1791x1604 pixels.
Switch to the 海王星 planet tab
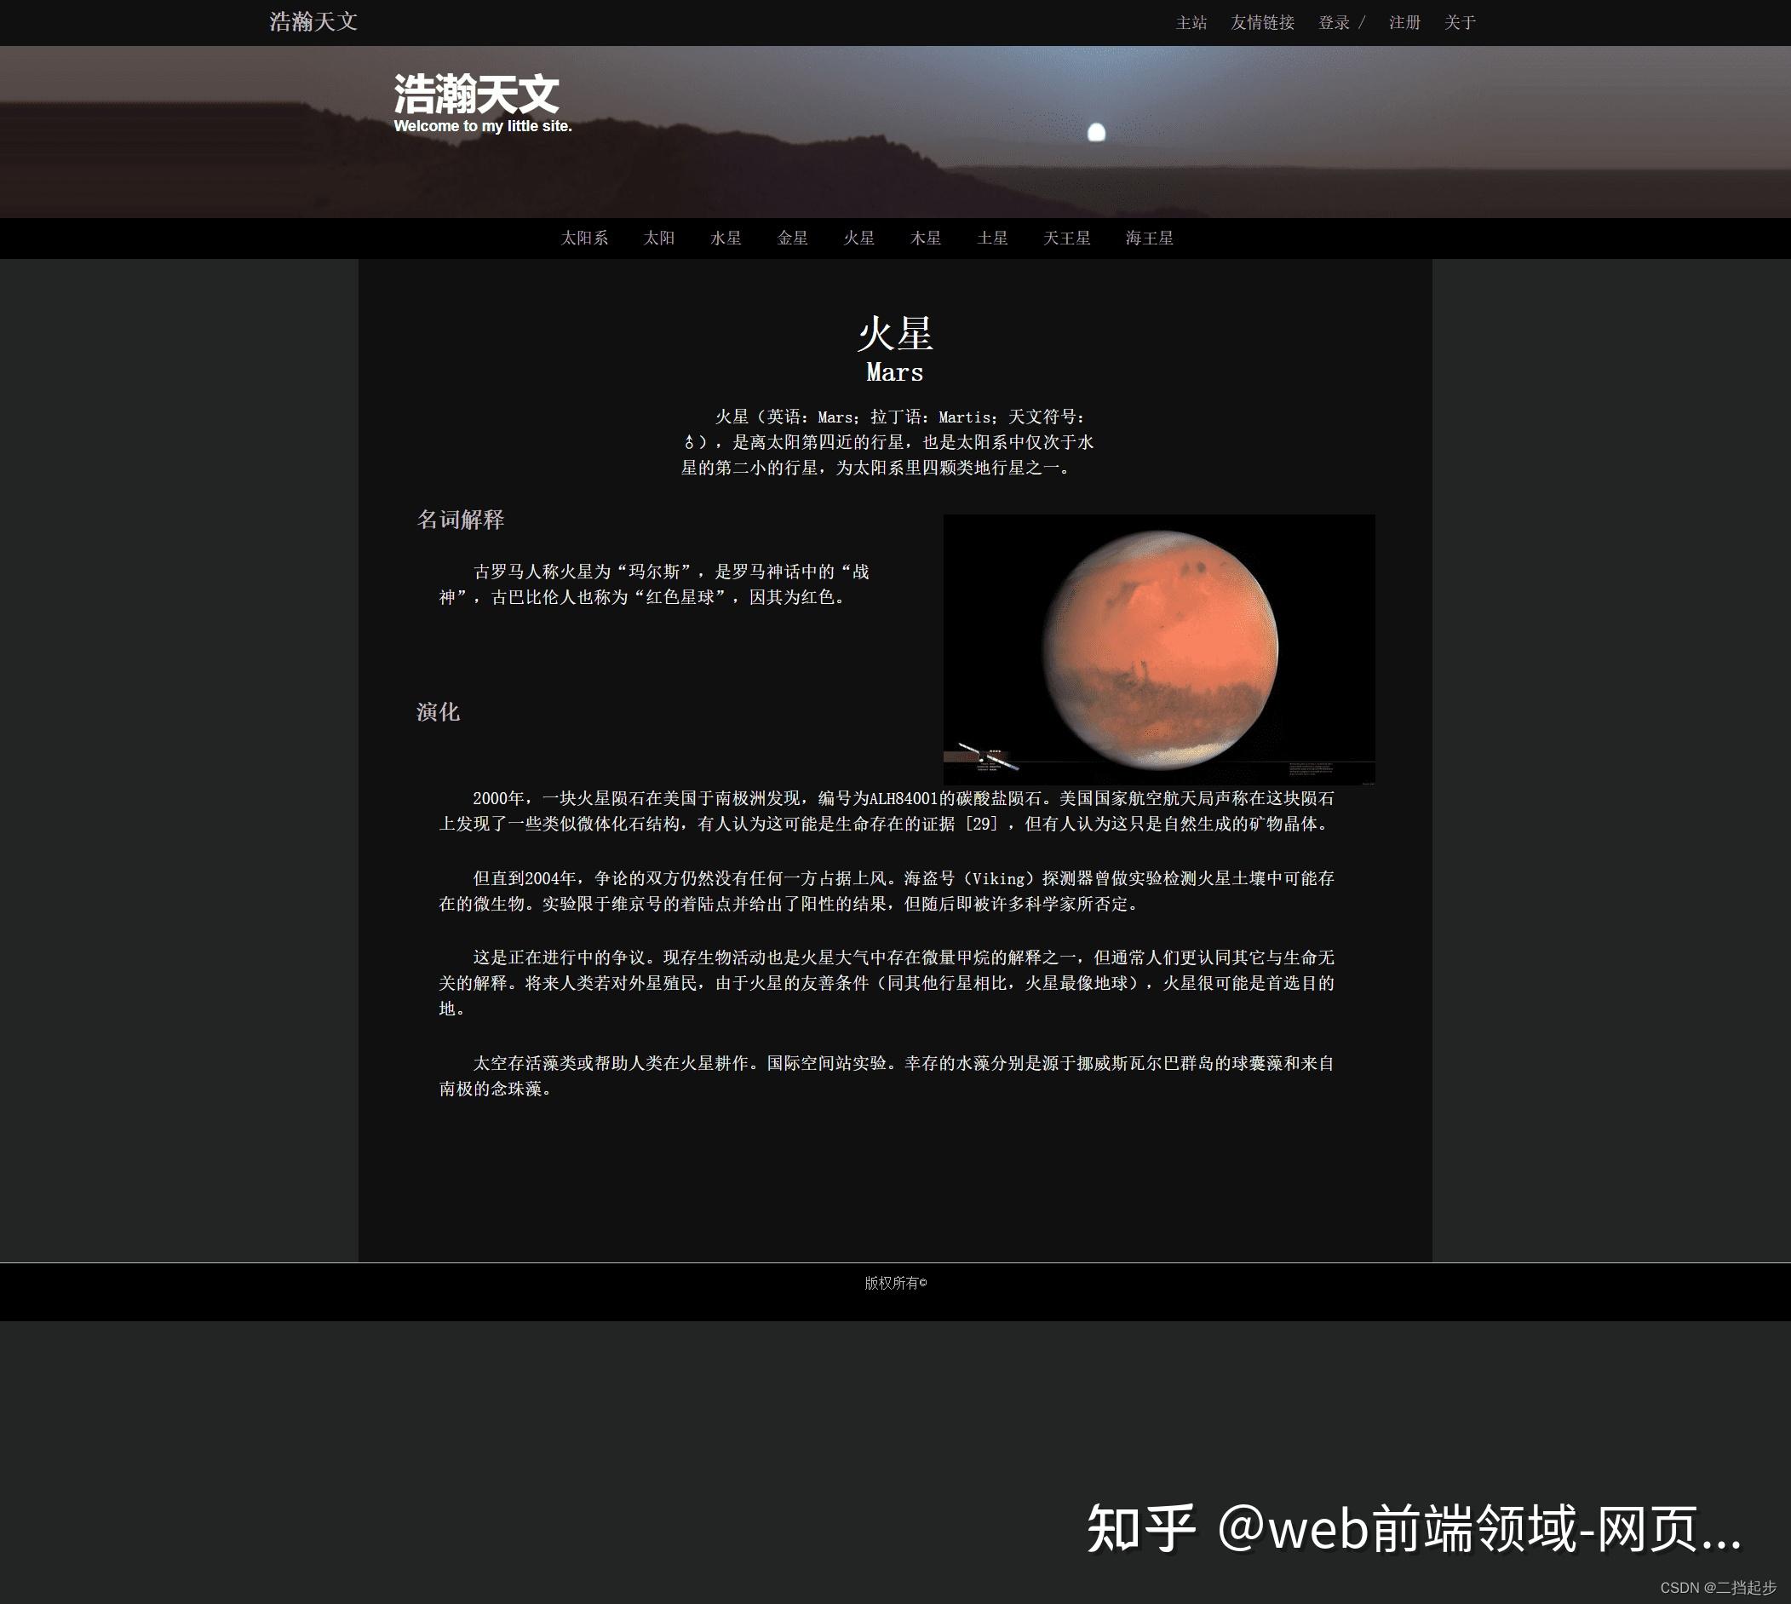(x=1149, y=238)
